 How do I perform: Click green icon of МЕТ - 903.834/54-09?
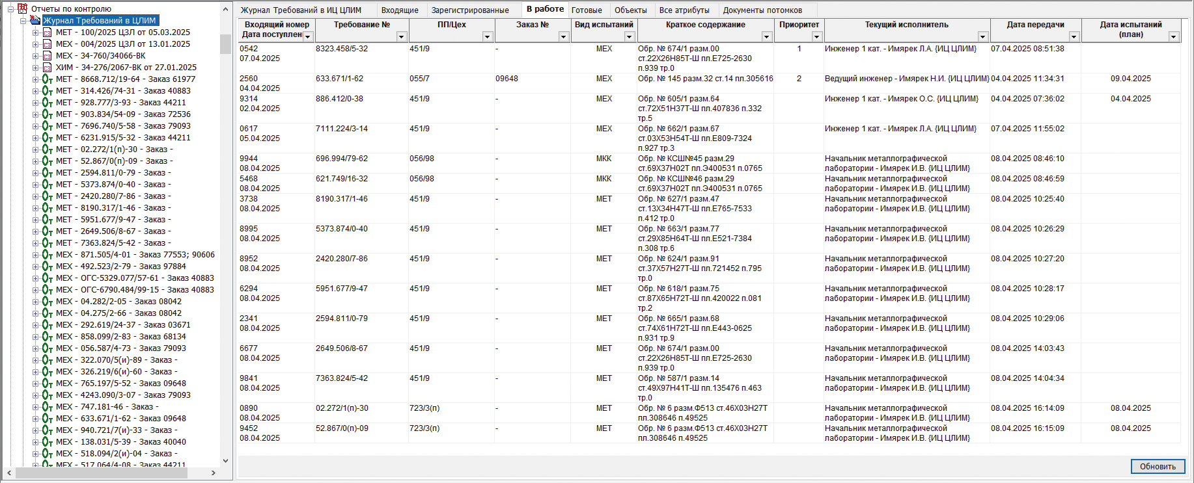click(x=47, y=114)
